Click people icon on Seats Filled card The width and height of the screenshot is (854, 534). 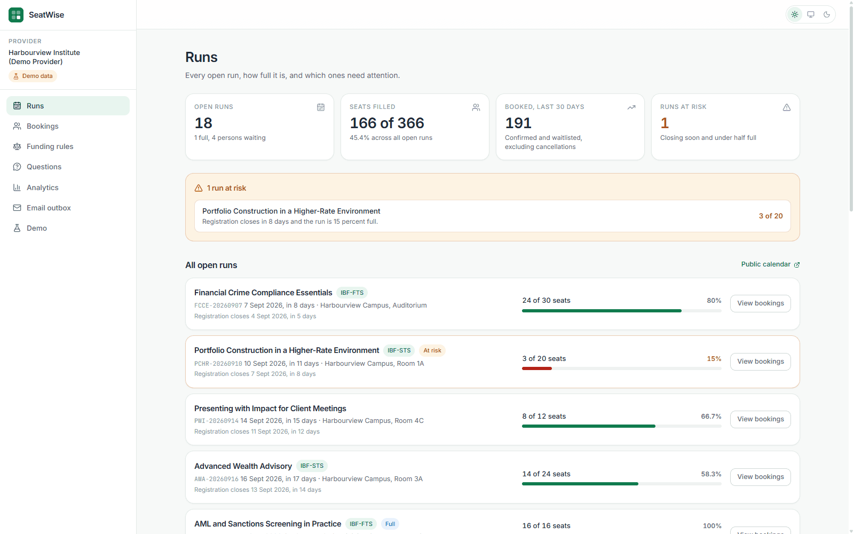[476, 107]
